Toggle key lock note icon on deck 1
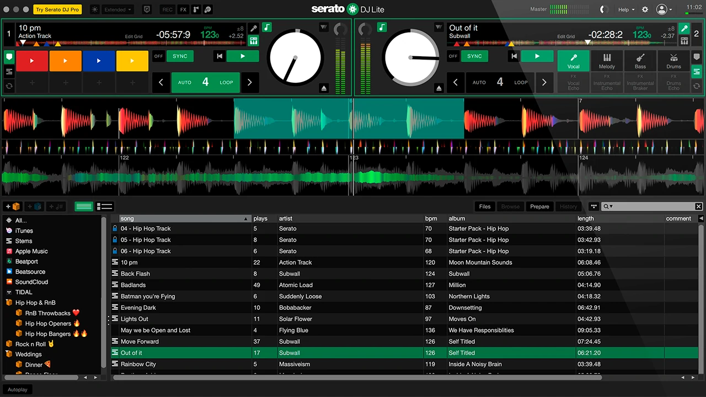 coord(266,27)
